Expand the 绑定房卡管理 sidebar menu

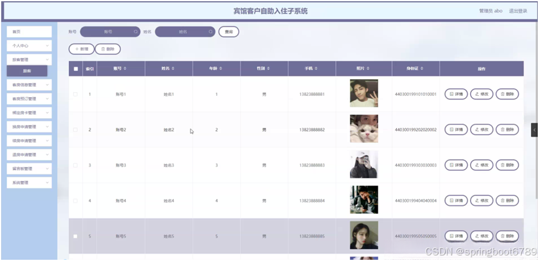(x=29, y=113)
